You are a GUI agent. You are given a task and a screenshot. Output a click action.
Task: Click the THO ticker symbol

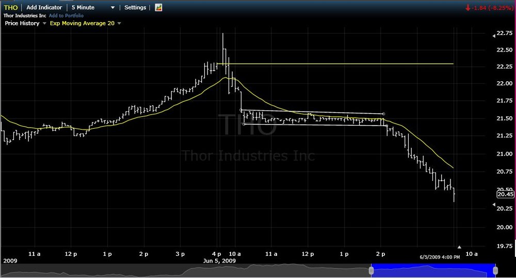click(x=10, y=8)
